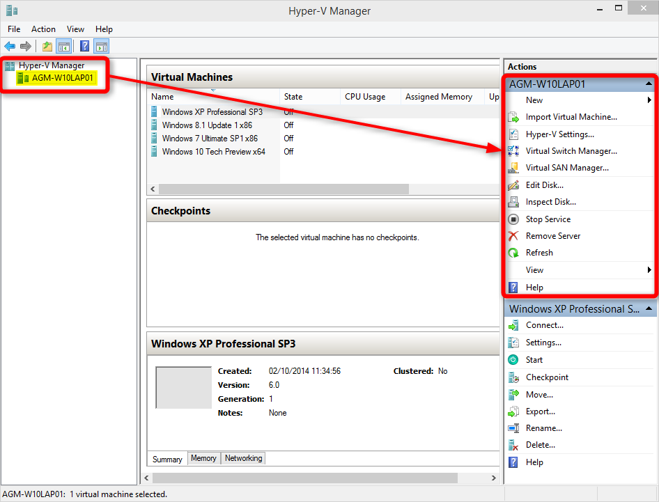The height and width of the screenshot is (502, 659).
Task: Sort by Name column header
Action: [213, 97]
